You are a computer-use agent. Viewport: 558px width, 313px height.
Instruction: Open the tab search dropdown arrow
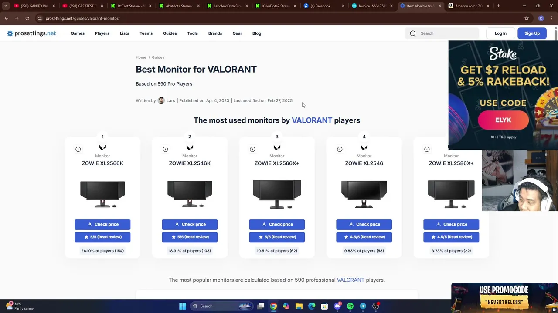click(x=6, y=6)
